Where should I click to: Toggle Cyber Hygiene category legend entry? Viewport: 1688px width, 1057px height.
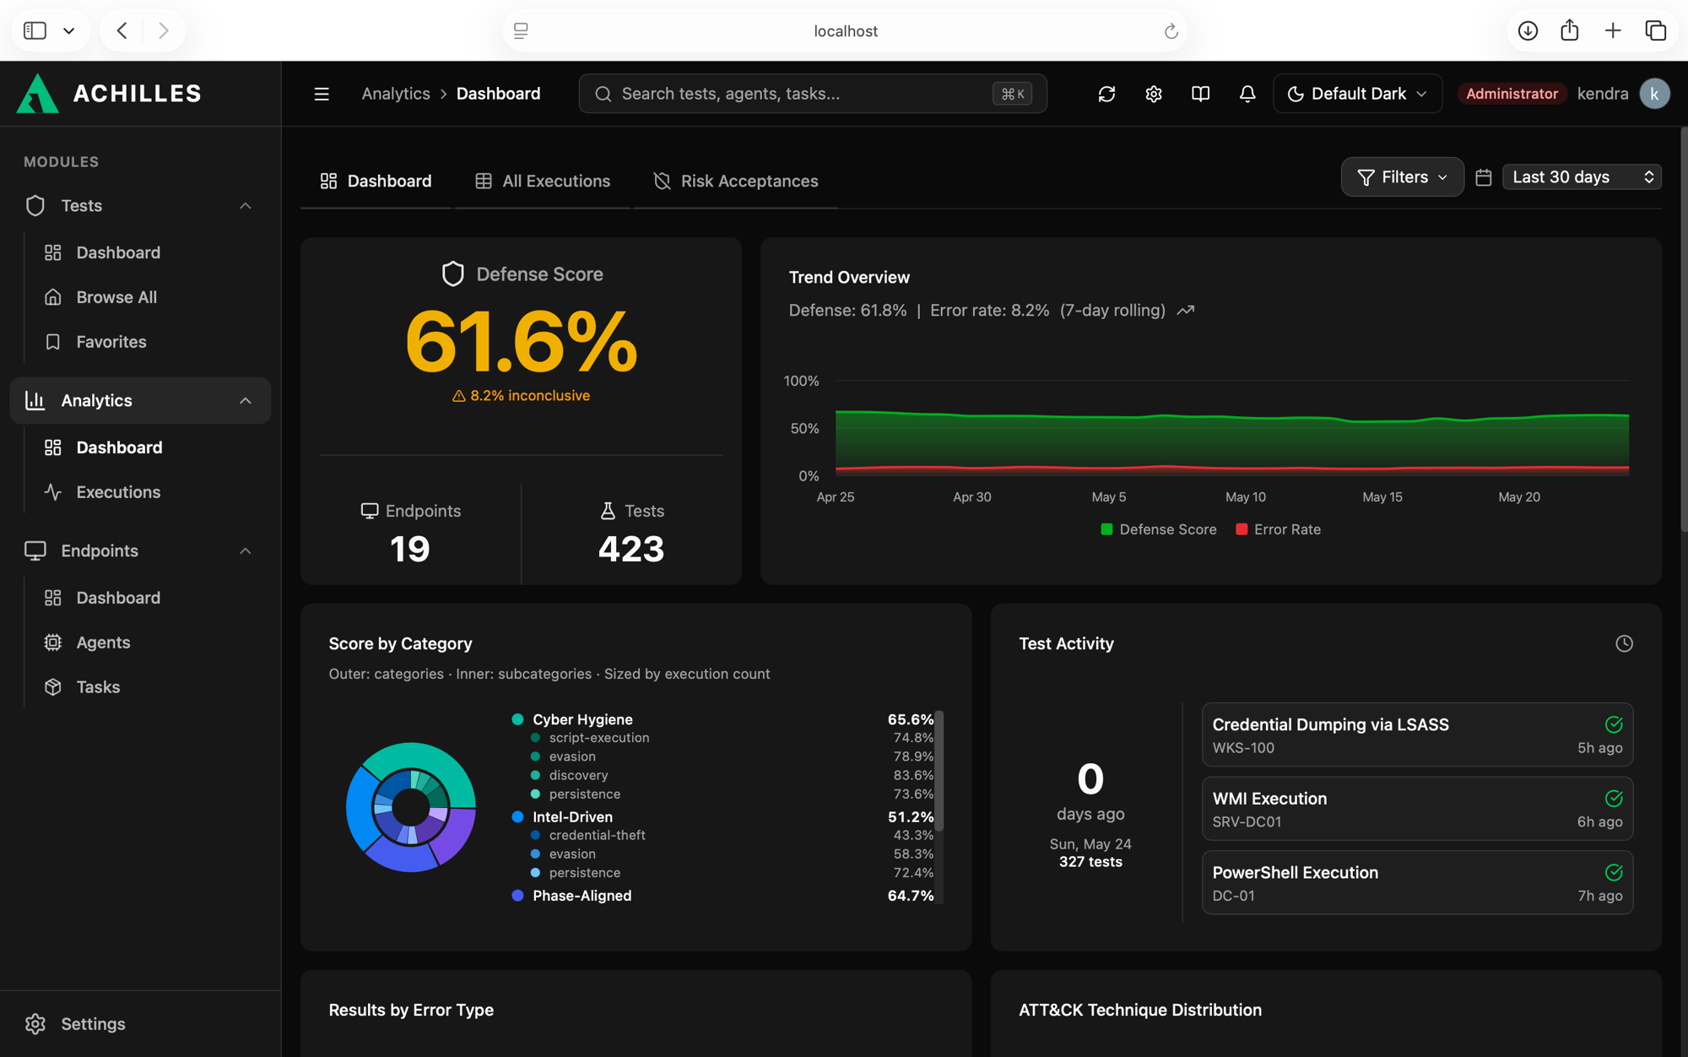pyautogui.click(x=572, y=719)
